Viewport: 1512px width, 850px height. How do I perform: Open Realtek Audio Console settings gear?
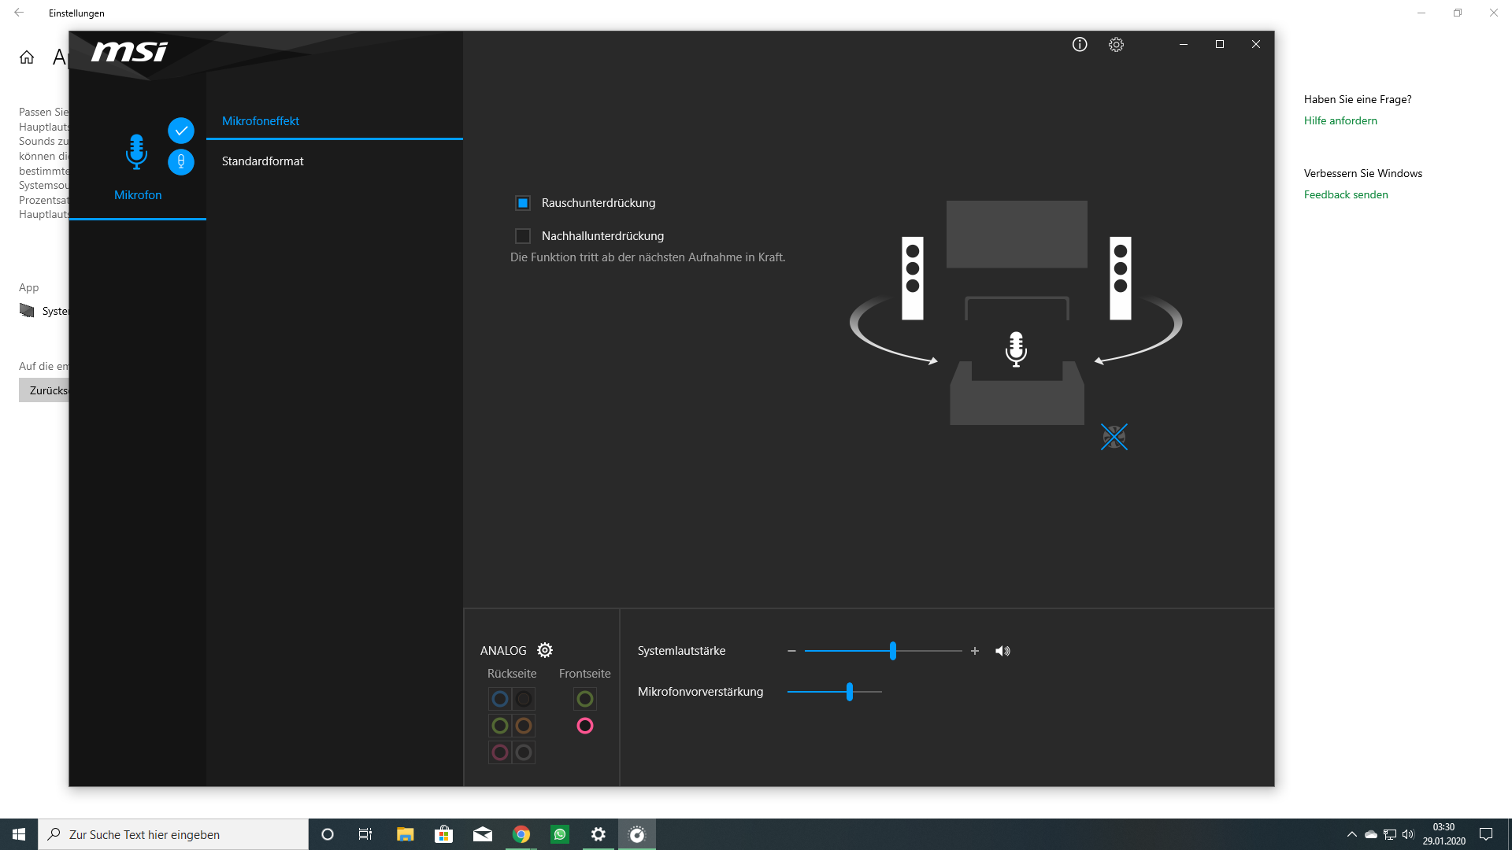click(1116, 45)
